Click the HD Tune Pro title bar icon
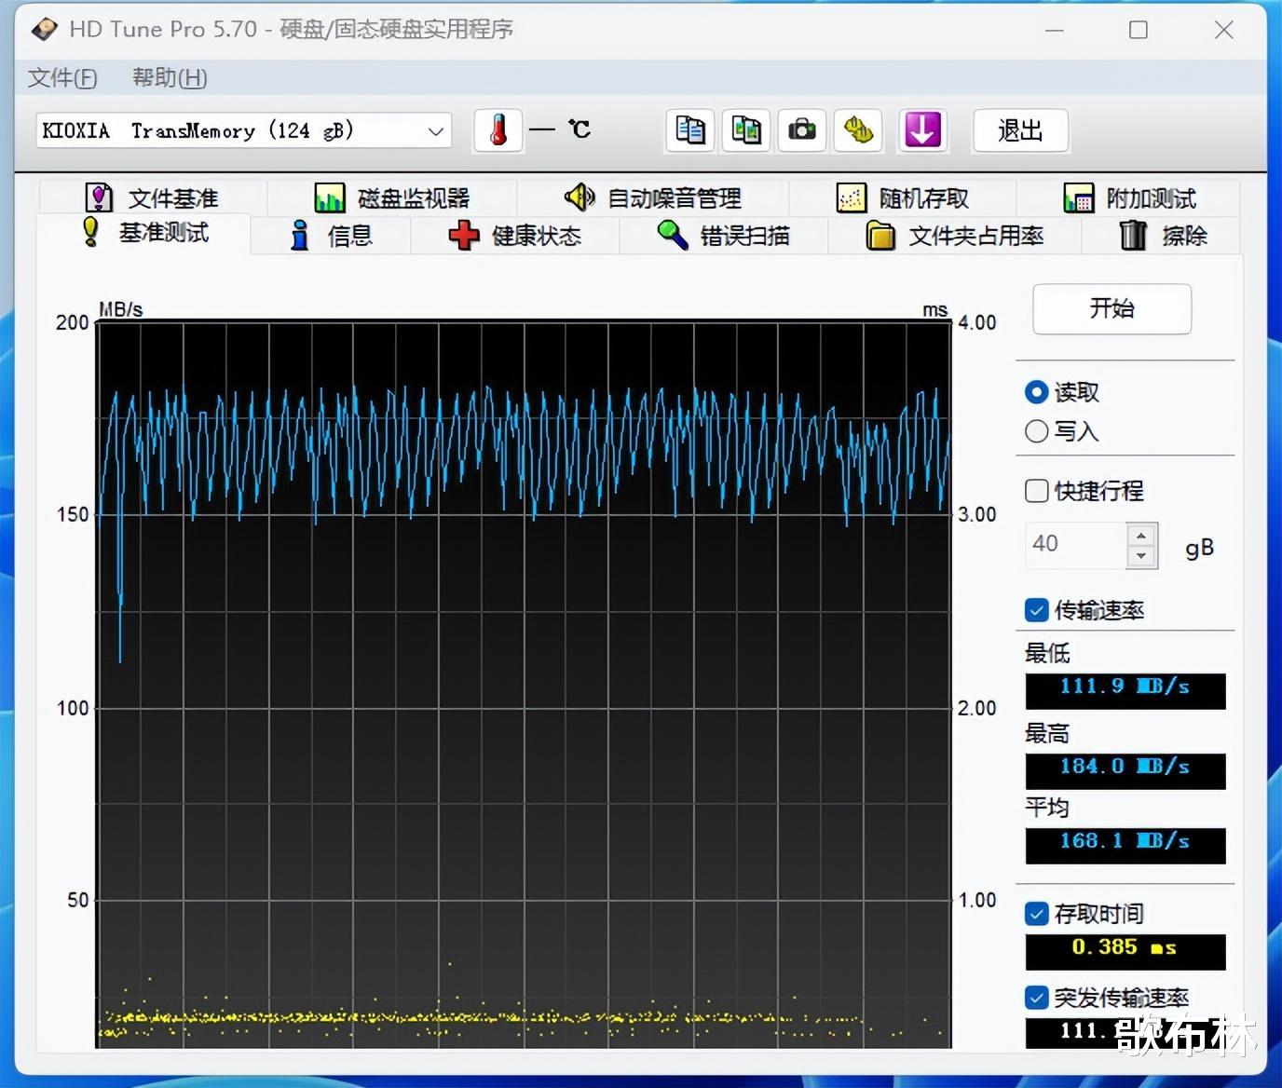Image resolution: width=1282 pixels, height=1088 pixels. coord(44,30)
